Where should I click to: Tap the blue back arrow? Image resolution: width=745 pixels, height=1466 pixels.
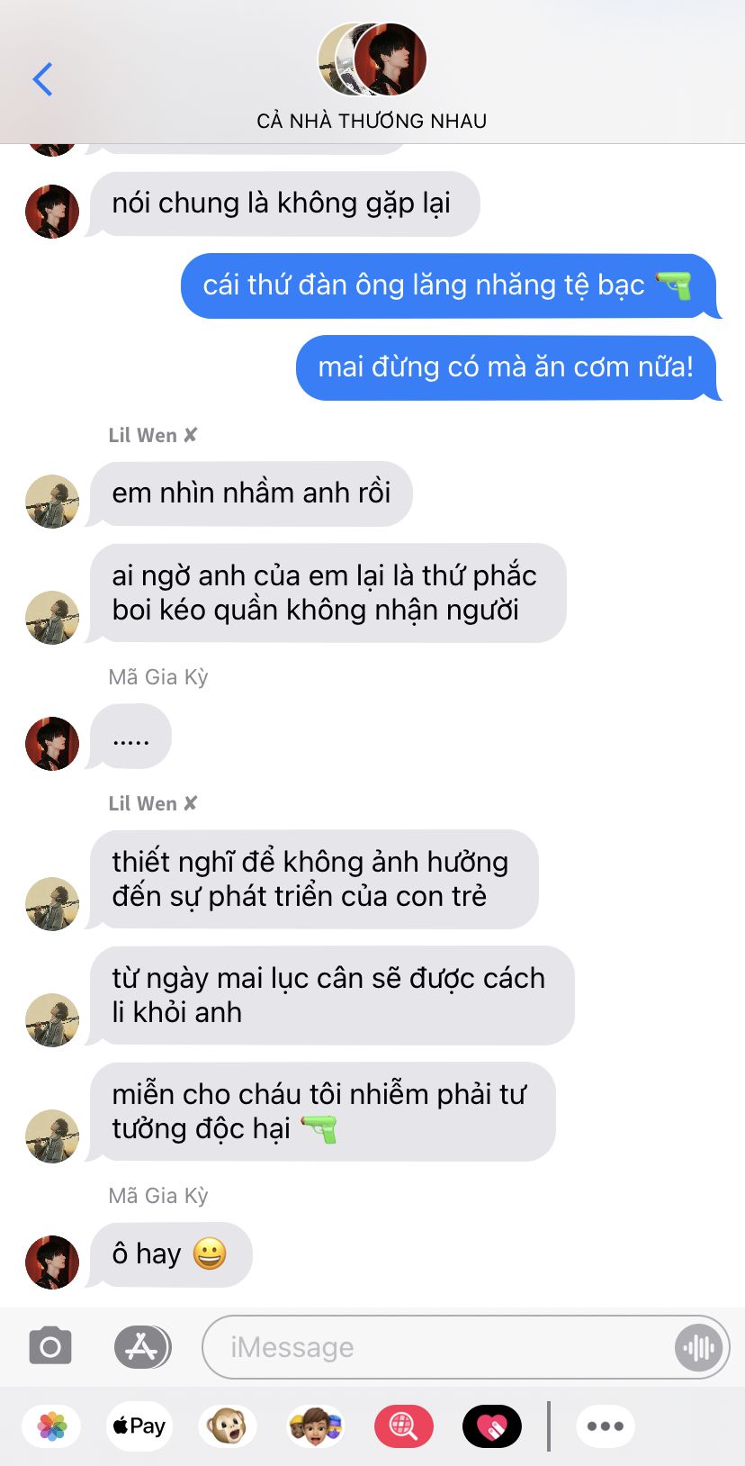click(42, 79)
